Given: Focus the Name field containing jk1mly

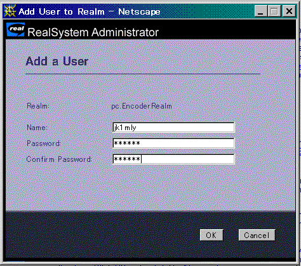Looking at the screenshot, I should (x=173, y=128).
